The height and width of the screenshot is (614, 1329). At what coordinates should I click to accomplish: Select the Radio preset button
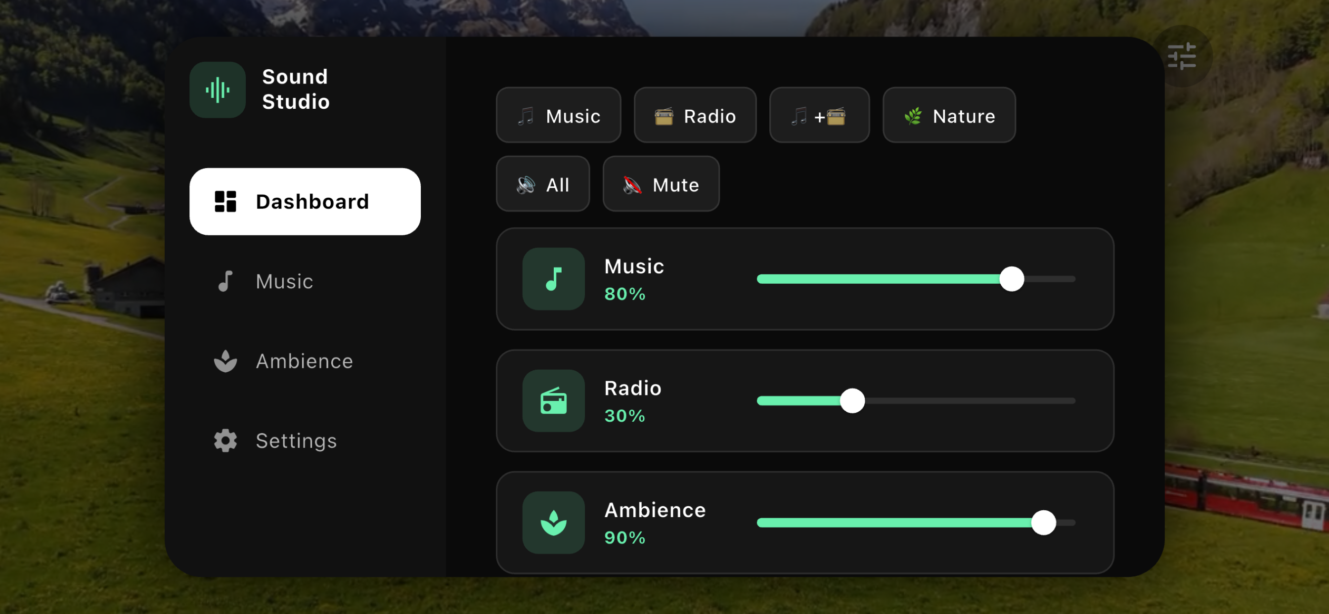pos(695,116)
